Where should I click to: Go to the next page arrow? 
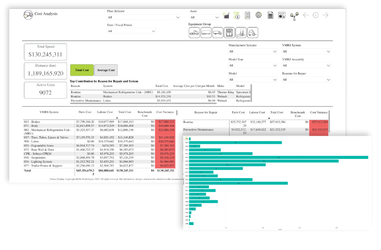coord(326,15)
